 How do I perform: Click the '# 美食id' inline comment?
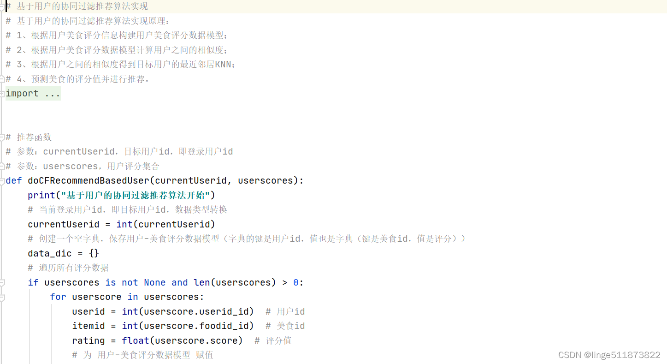point(285,326)
